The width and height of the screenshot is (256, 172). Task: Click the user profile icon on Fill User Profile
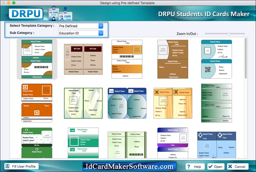(x=7, y=166)
